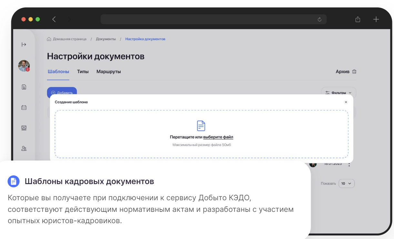This screenshot has height=239, width=394.
Task: Switch to the Типы tab
Action: tap(83, 71)
